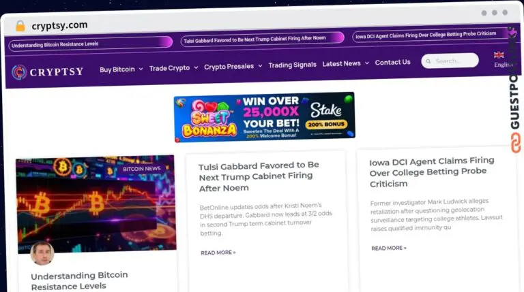Open the Iowa DCI Agent article headline

tap(432, 172)
